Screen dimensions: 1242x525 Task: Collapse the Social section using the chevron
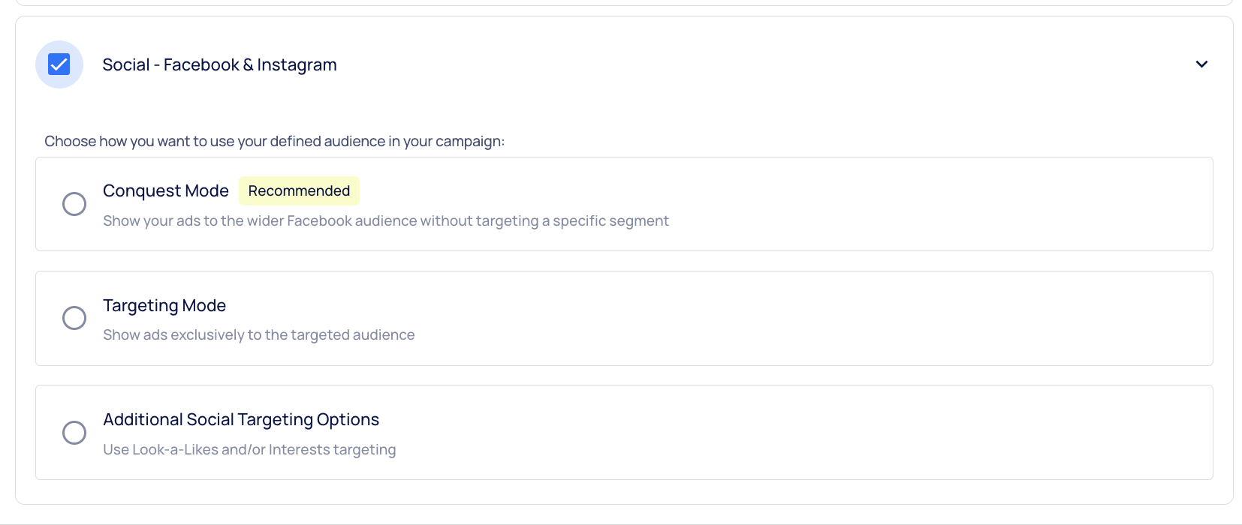click(1201, 64)
